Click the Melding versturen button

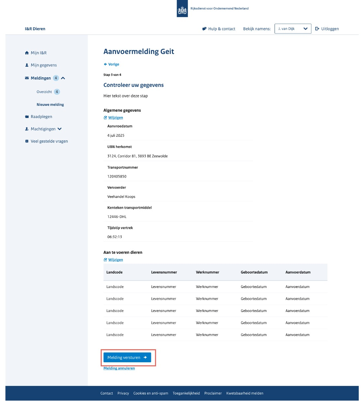(127, 358)
